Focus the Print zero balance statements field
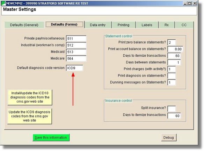The image size is (204, 151). coord(172,42)
